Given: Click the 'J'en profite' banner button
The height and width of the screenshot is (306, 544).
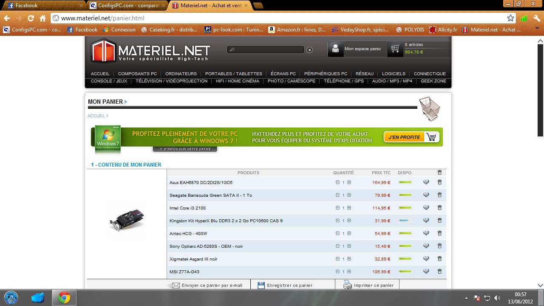Looking at the screenshot, I should point(411,137).
